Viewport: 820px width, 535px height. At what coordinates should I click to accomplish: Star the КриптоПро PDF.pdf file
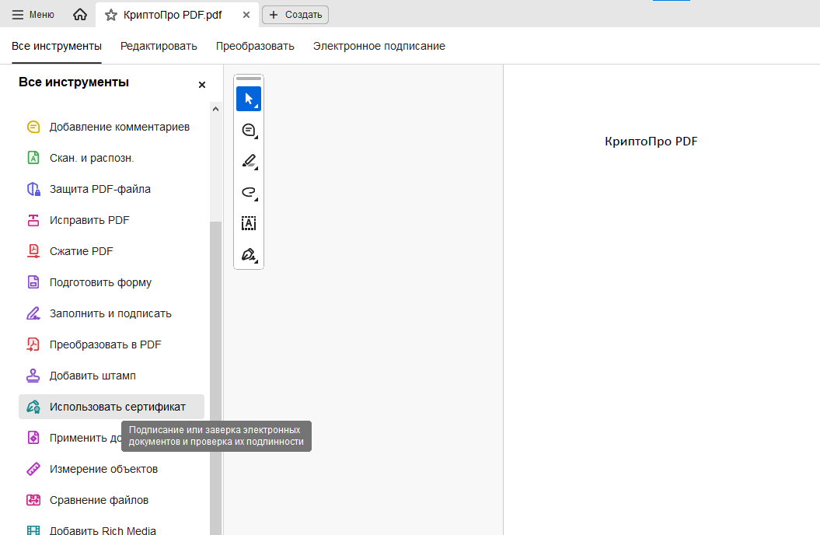111,15
